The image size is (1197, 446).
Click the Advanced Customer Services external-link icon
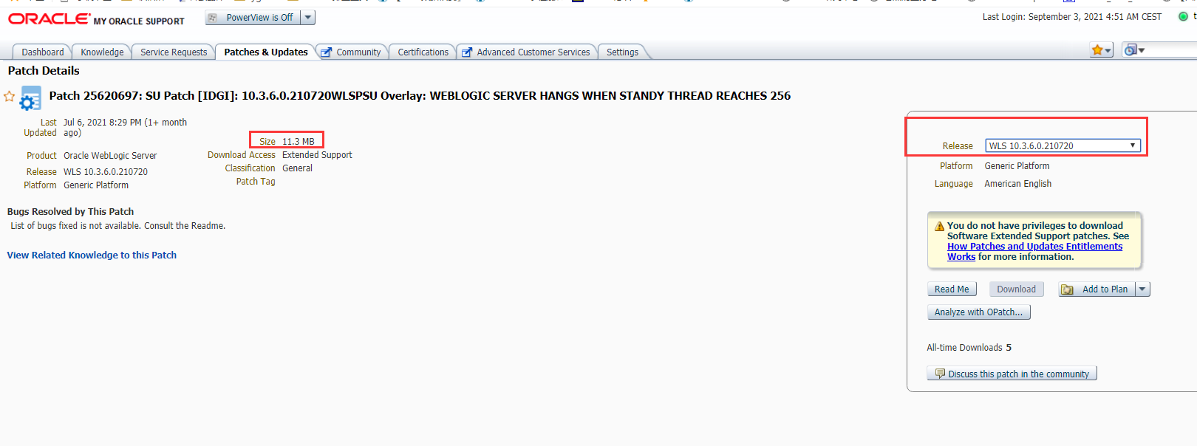467,52
